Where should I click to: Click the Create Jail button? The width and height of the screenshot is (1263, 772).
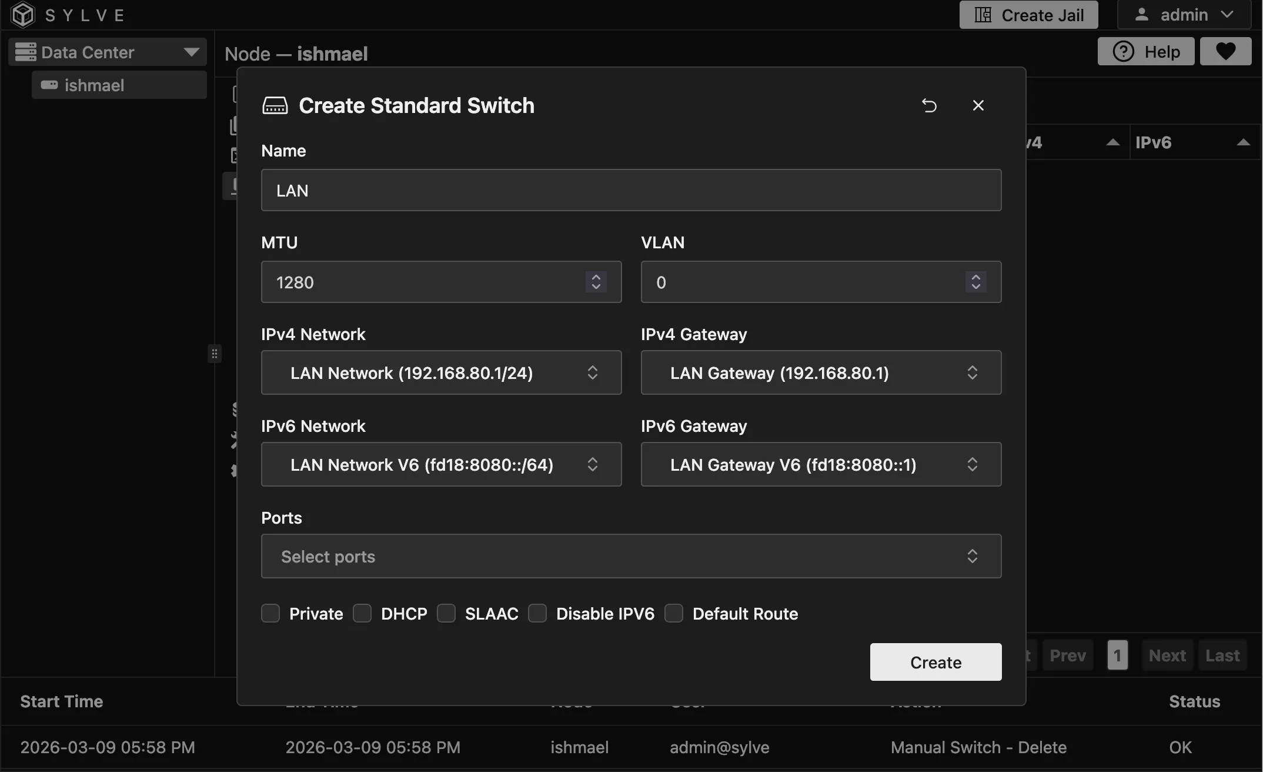pyautogui.click(x=1028, y=15)
